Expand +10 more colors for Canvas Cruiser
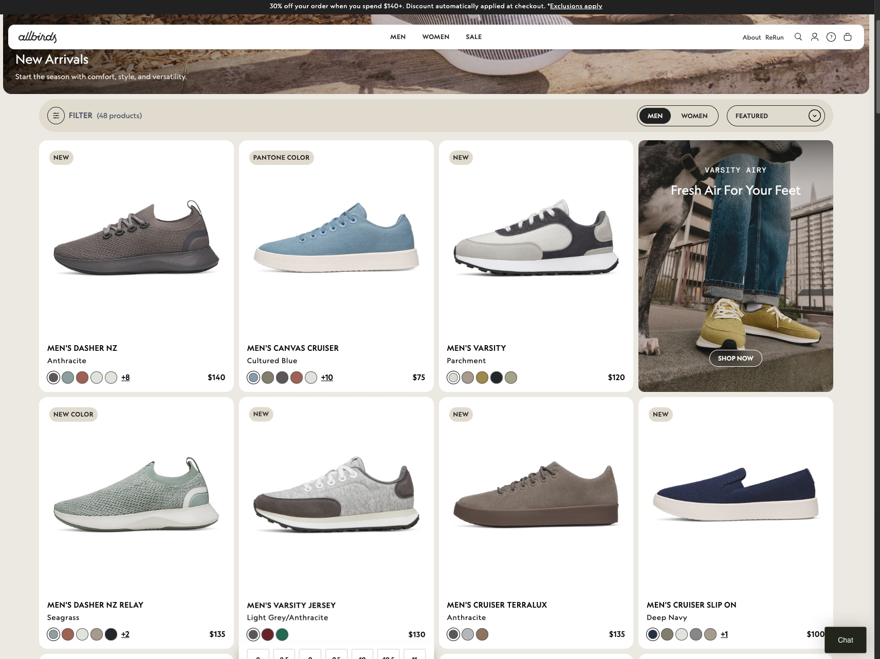 [x=327, y=378]
